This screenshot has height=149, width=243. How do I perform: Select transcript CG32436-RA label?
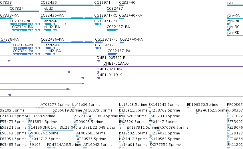tap(52, 15)
